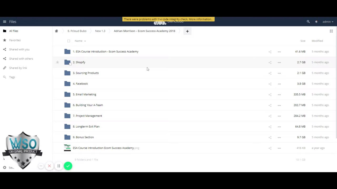The width and height of the screenshot is (337, 189).
Task: Open folder 1. ESA Course Introduction
Action: [x=106, y=51]
